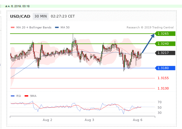This screenshot has height=129, width=182.
Task: Click the Aug 2 date label
Action: point(47,120)
